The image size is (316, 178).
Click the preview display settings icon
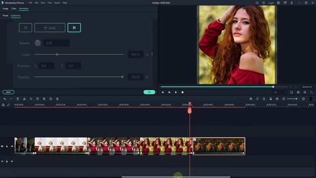(292, 92)
